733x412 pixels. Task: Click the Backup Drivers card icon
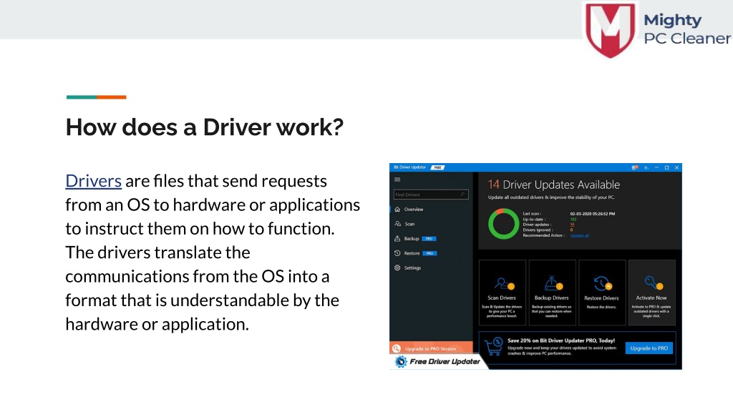click(x=553, y=283)
